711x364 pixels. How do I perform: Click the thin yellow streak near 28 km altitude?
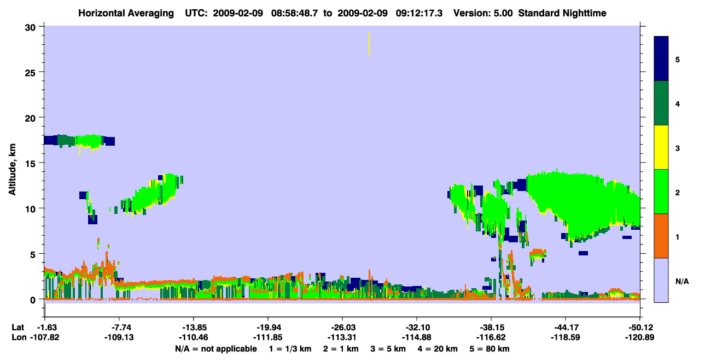click(x=369, y=44)
